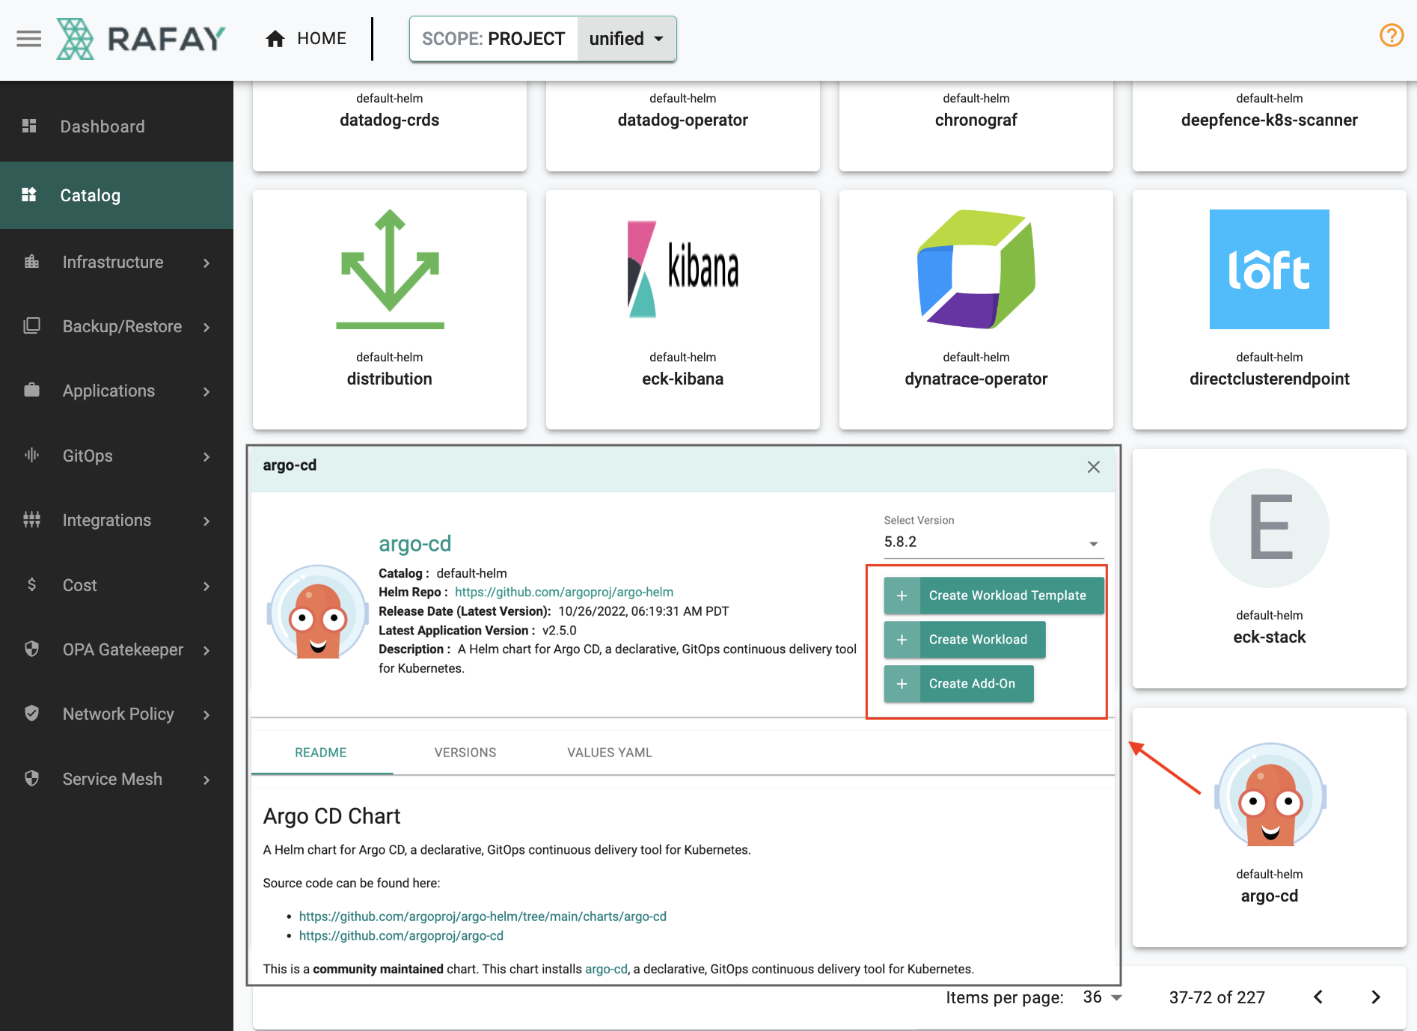Go to the previous catalog page
This screenshot has height=1031, width=1417.
tap(1318, 997)
